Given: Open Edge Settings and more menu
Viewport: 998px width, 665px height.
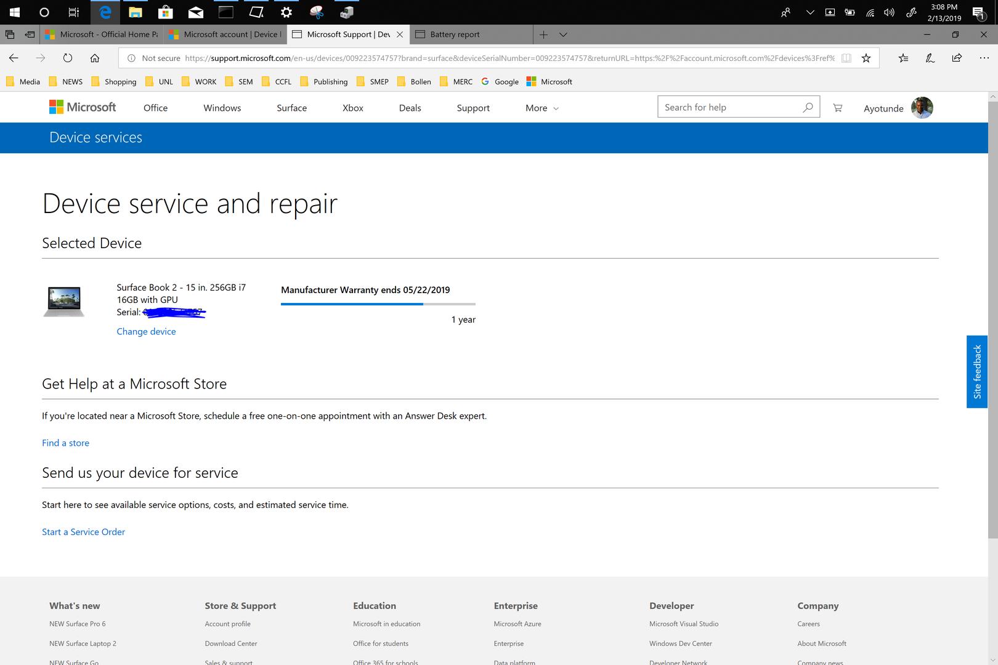Looking at the screenshot, I should (x=984, y=58).
